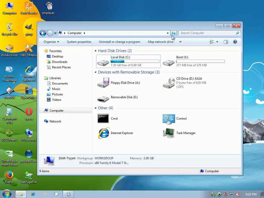264x198 pixels.
Task: Select Internet Explorer icon in Other group
Action: 104,133
